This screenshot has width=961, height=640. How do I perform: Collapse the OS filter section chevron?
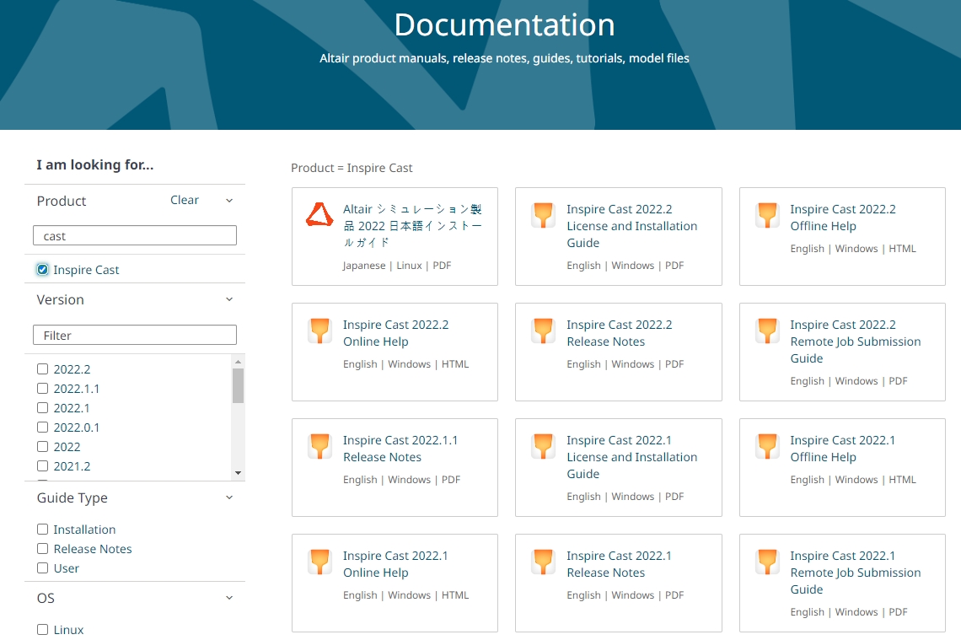[229, 598]
